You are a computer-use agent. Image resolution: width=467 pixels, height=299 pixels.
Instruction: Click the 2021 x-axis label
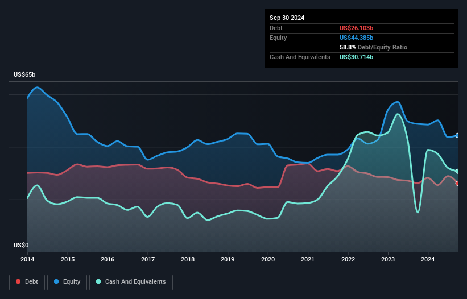coord(308,259)
